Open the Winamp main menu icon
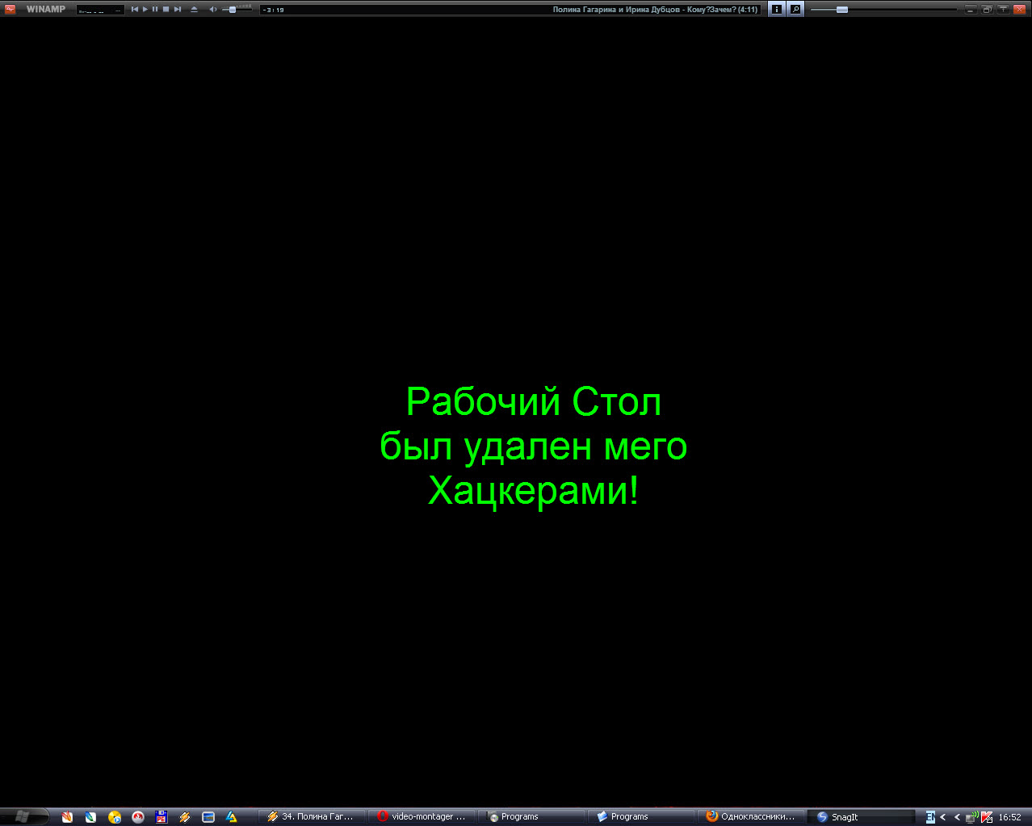Image resolution: width=1032 pixels, height=826 pixels. [x=10, y=10]
